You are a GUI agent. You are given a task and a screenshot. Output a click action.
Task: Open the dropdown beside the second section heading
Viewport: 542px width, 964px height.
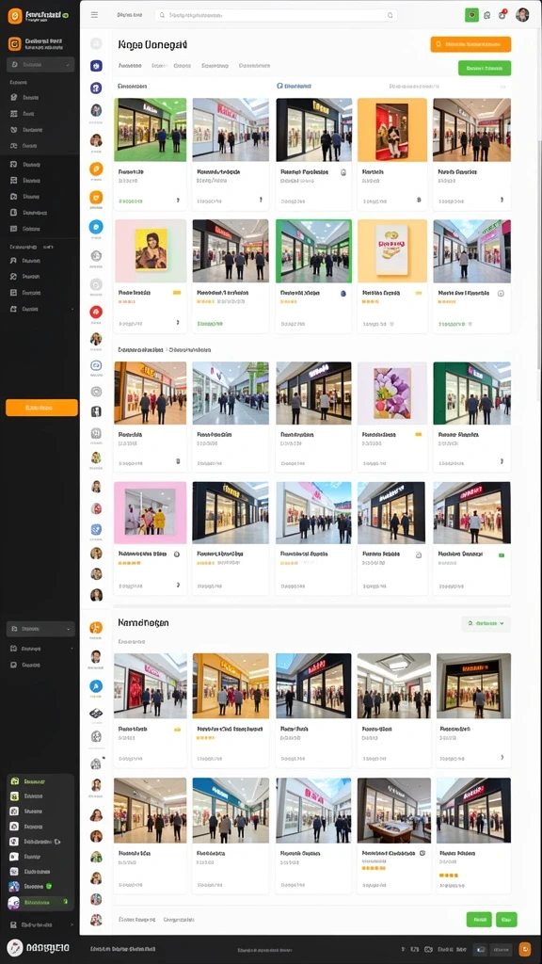point(486,623)
